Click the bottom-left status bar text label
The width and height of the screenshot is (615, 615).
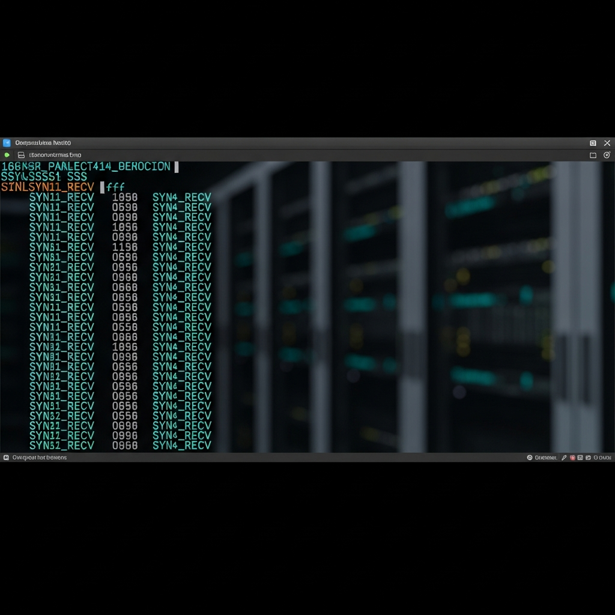click(40, 457)
